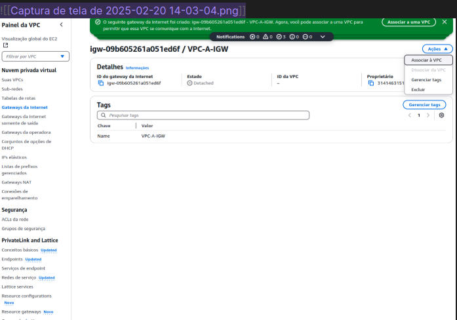Viewport: 457px width, 320px height.
Task: Select Associar à VPC menu option
Action: click(x=426, y=60)
